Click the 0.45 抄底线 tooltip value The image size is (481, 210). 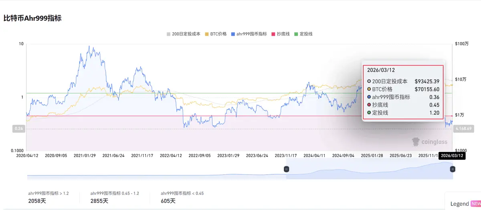coord(435,105)
